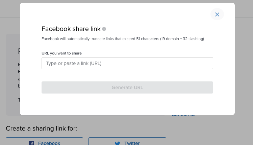Click the Facebook logo icon

click(31, 143)
